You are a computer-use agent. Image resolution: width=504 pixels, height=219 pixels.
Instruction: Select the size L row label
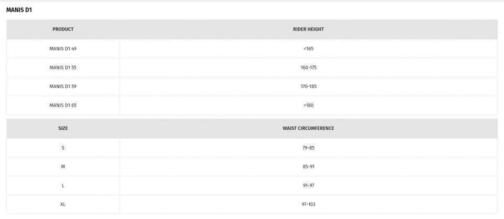tap(63, 185)
